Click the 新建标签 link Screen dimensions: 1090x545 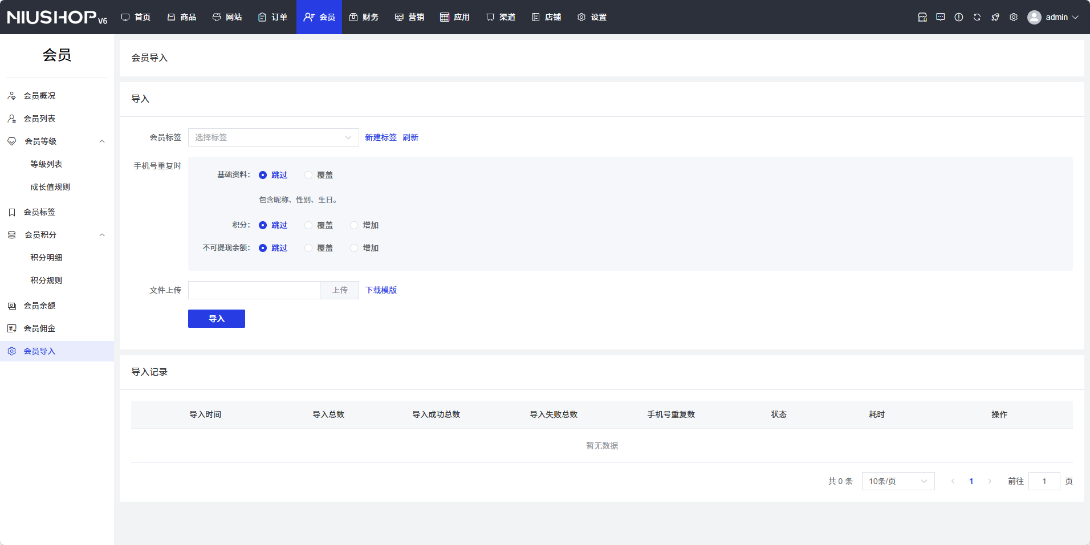[x=380, y=137]
